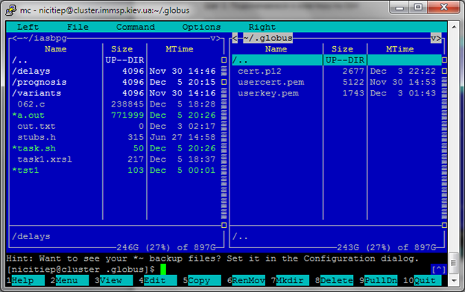Maximize the PuTTY window
The image size is (465, 292).
[418, 7]
